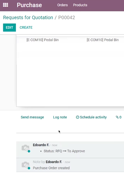Viewport: 124px width, 173px height.
Task: Open the apps grid menu icon
Action: click(x=6, y=5)
